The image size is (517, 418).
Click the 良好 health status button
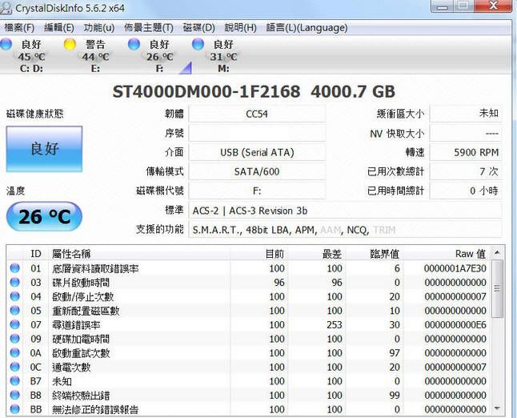click(x=44, y=149)
